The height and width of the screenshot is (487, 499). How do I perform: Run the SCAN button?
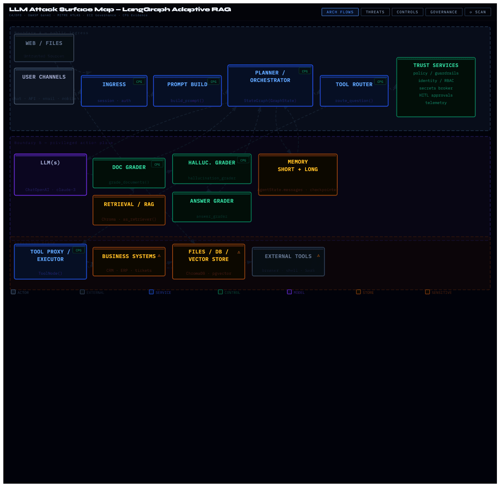[x=478, y=12]
